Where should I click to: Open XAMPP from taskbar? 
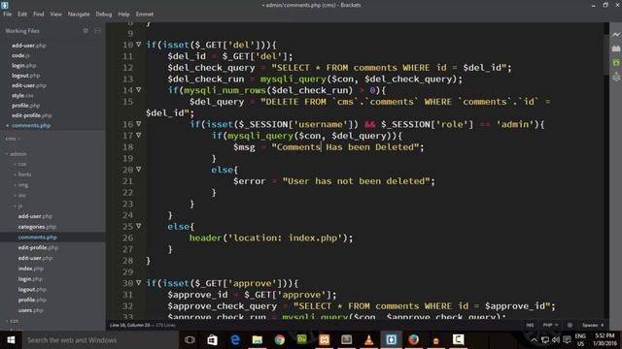pos(324,340)
